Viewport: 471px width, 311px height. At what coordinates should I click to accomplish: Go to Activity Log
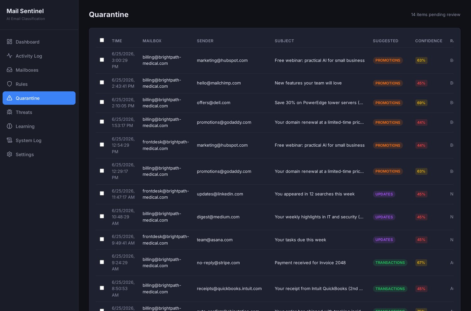tap(39, 56)
